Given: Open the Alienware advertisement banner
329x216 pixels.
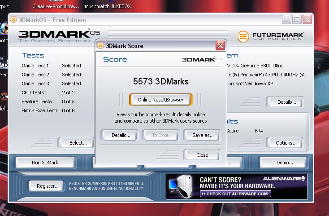Looking at the screenshot, I should click(237, 186).
